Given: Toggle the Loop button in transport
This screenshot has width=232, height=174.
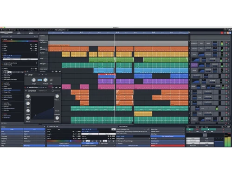Looking at the screenshot, I should [193, 139].
